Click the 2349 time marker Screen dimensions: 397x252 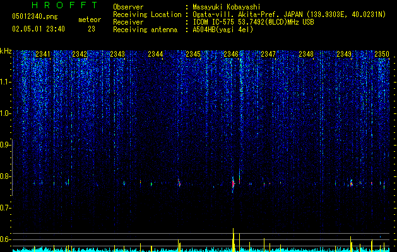(x=344, y=54)
